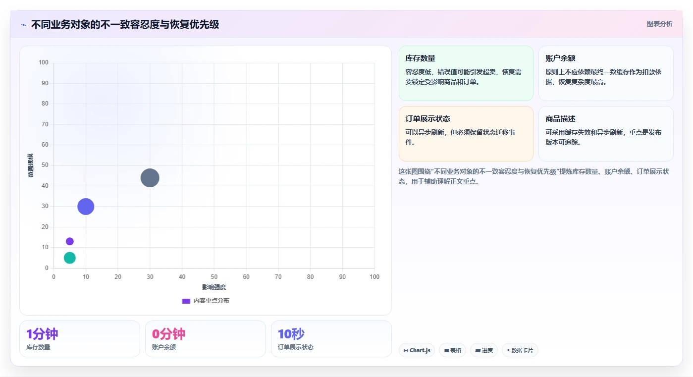Click the icon inside the Chart.js chip
This screenshot has width=693, height=377.
click(406, 351)
